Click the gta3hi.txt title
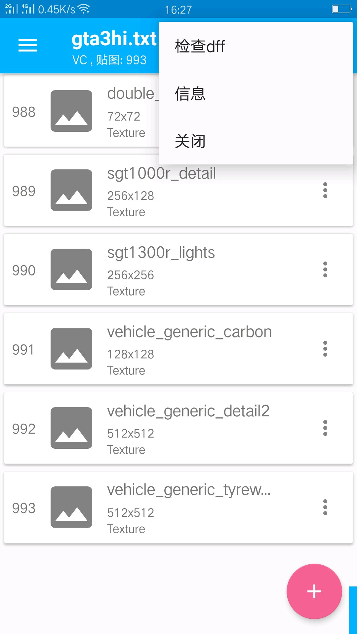Screen dimensions: 357x634 pyautogui.click(x=114, y=39)
